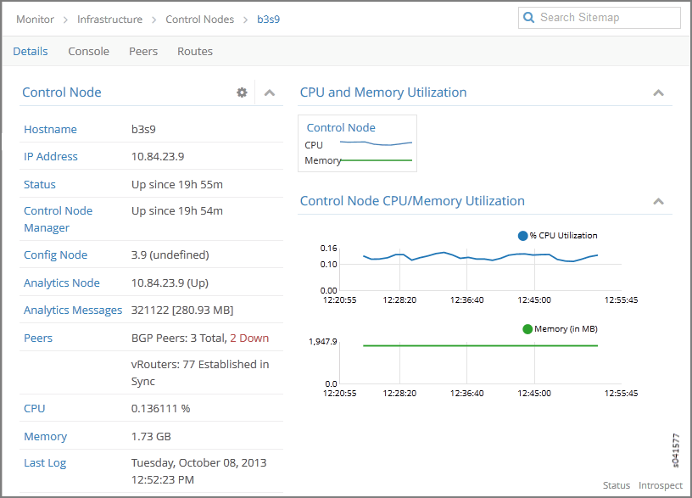Viewport: 692px width, 498px height.
Task: Open Control Nodes breadcrumb link
Action: 199,19
